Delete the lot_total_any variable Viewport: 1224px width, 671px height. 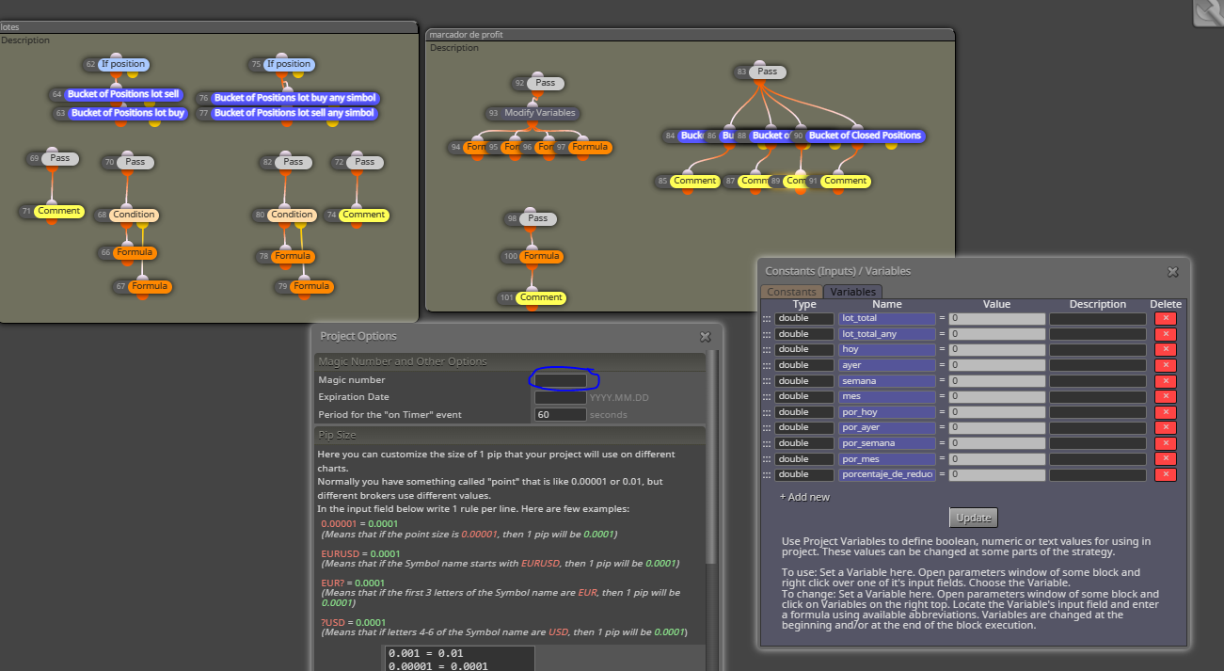point(1165,334)
